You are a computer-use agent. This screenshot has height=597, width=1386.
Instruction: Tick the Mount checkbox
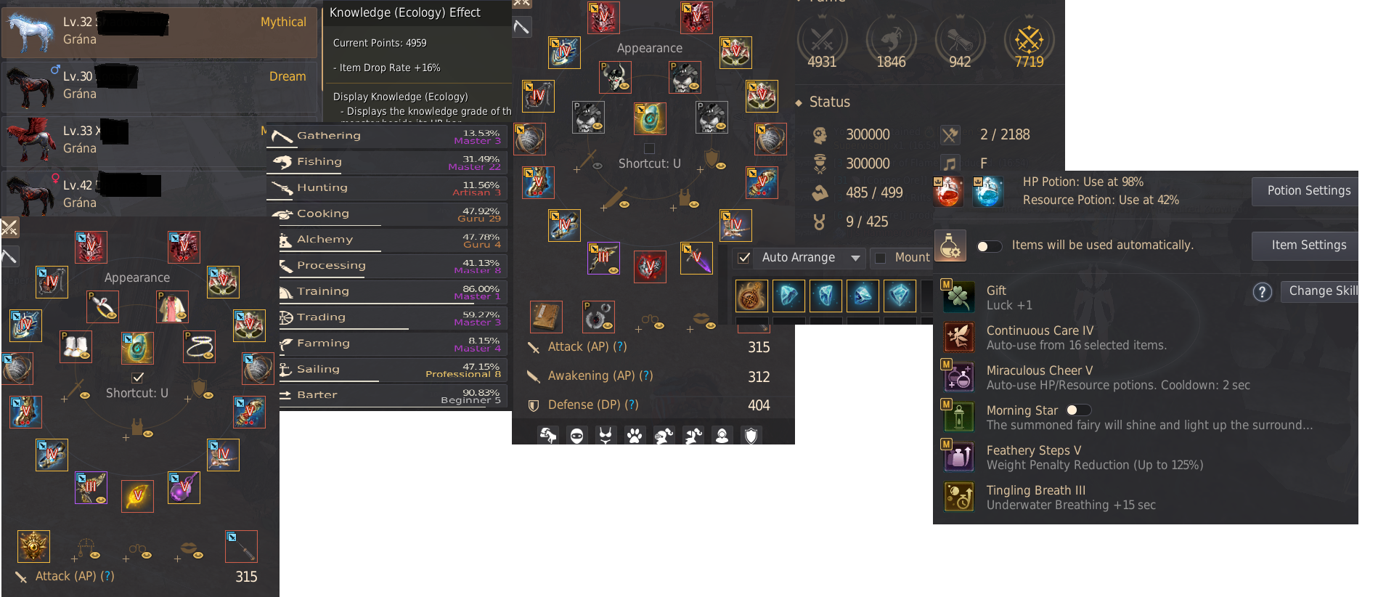pos(880,258)
